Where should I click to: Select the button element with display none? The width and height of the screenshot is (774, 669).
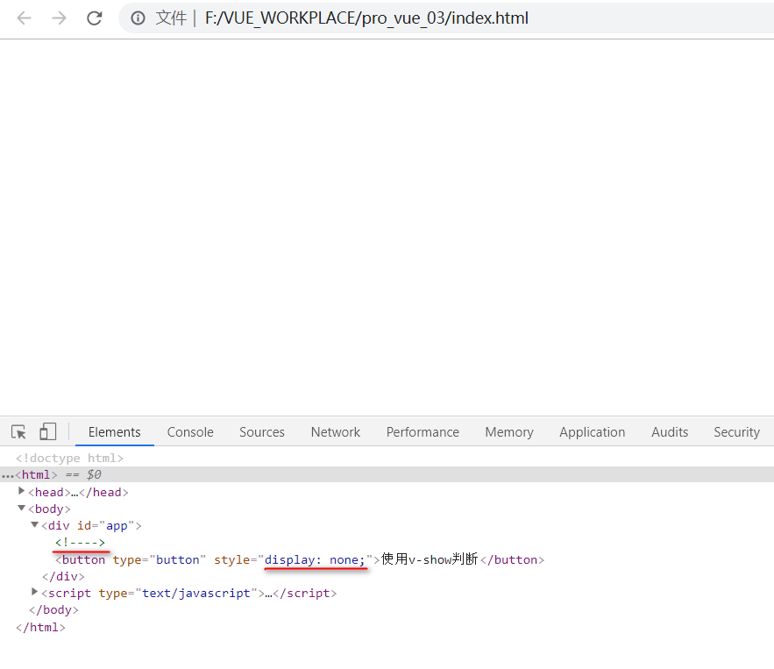click(x=300, y=559)
